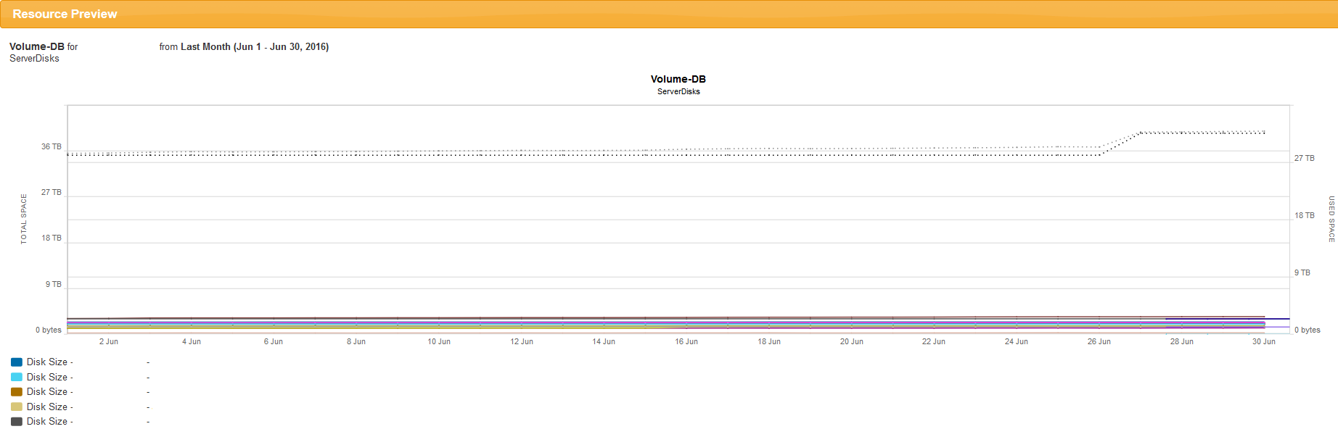Click the 9 TB tick on USED SPACE axis
The image size is (1338, 429).
1302,273
